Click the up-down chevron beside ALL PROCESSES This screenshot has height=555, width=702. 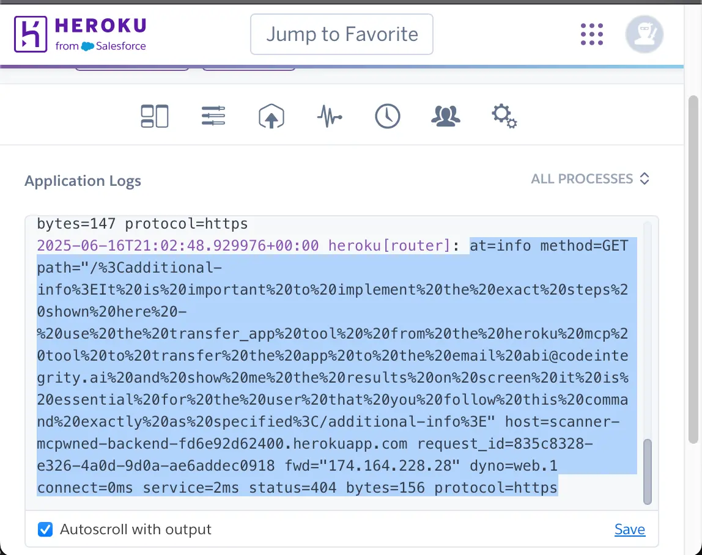point(644,179)
